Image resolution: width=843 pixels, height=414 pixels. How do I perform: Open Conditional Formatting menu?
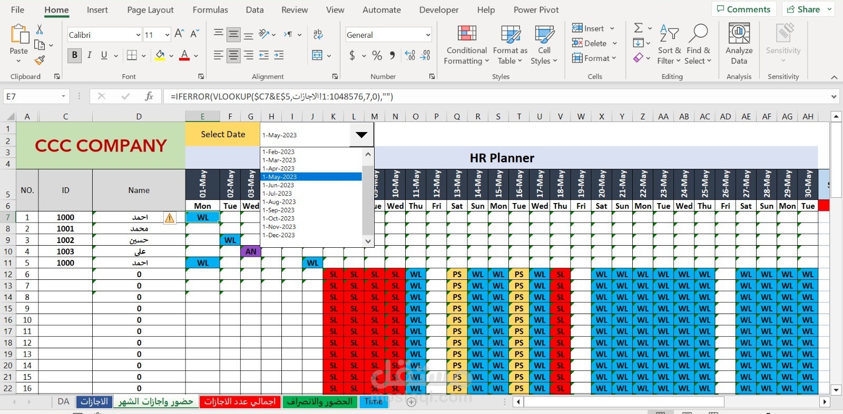click(x=466, y=45)
